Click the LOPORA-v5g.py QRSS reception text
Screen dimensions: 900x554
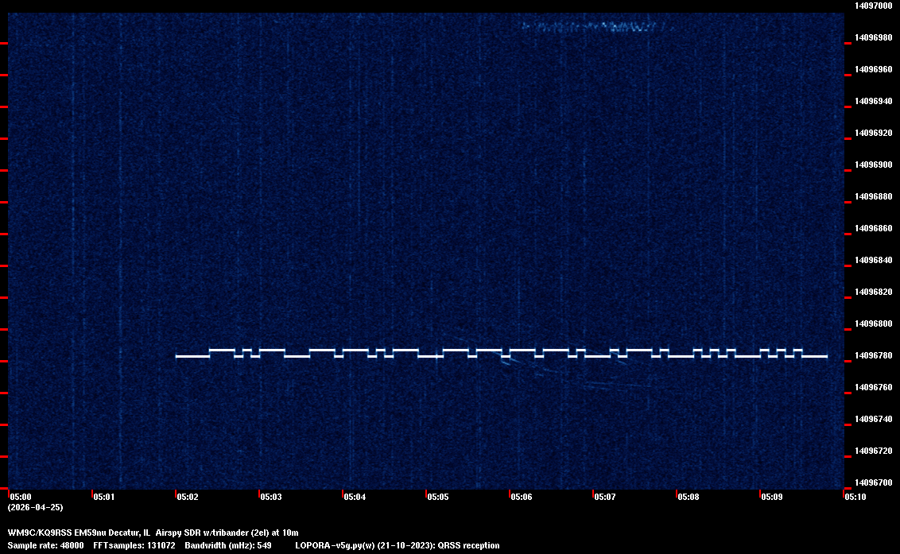coord(397,545)
